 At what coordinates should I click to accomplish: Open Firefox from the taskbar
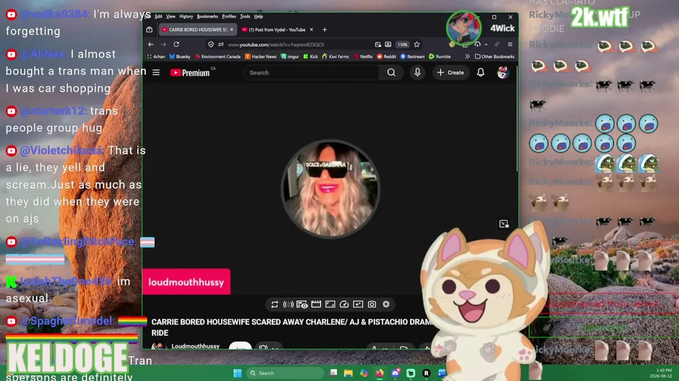pyautogui.click(x=379, y=373)
